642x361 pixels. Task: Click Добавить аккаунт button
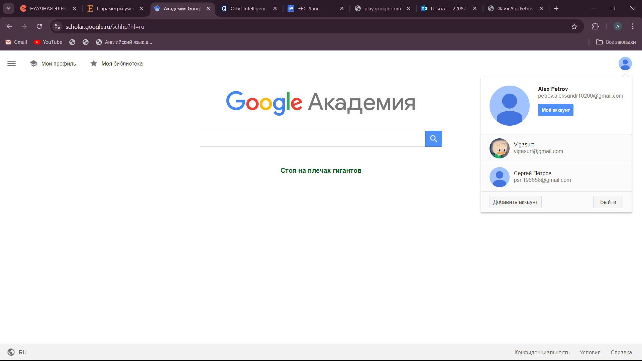[515, 202]
